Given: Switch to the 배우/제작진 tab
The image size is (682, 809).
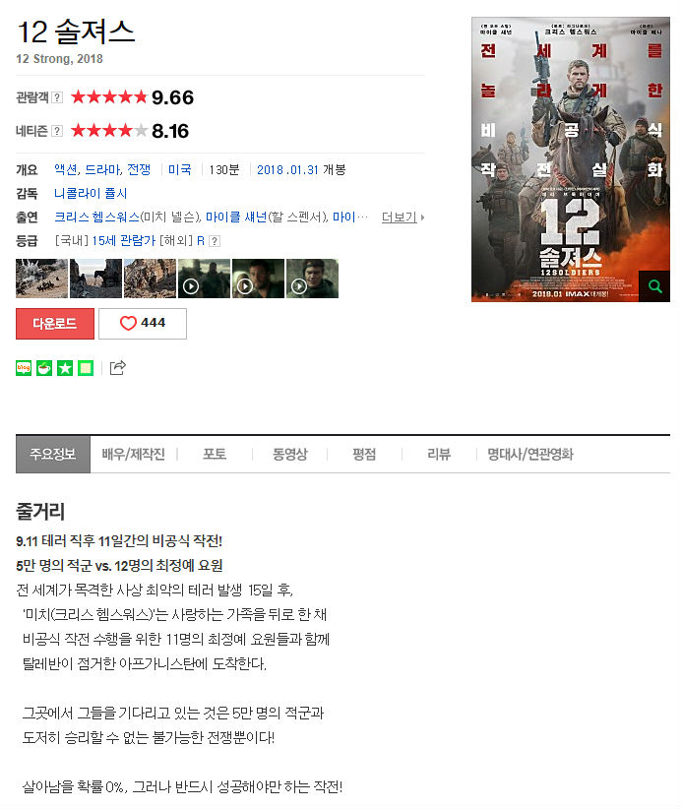Looking at the screenshot, I should (134, 455).
